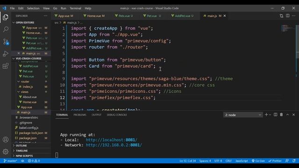
Task: Open the localhost:8081 link in terminal
Action: (x=111, y=140)
